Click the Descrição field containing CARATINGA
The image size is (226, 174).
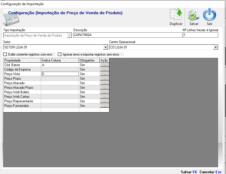point(128,35)
